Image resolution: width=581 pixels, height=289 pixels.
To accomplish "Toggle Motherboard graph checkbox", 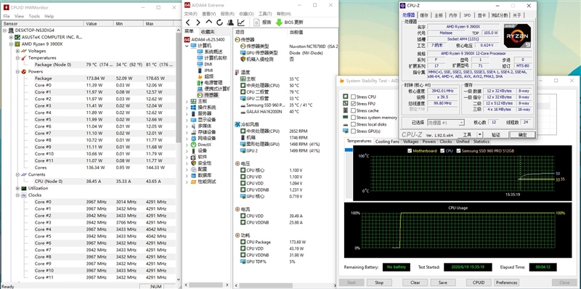I will [410, 151].
